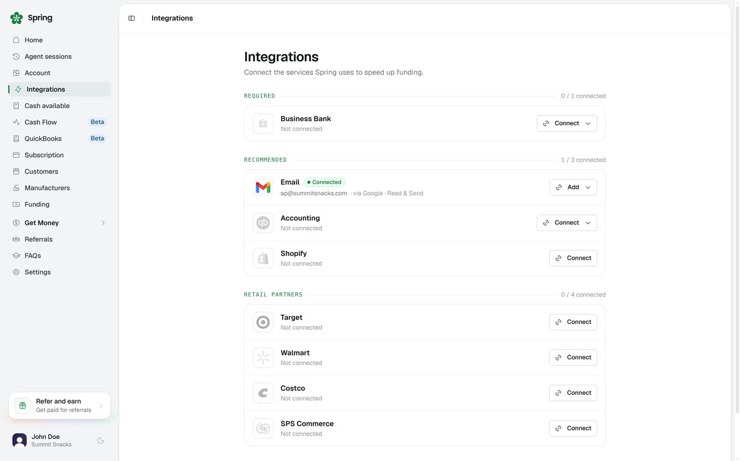Click the RECOMMENDED section label

(265, 160)
